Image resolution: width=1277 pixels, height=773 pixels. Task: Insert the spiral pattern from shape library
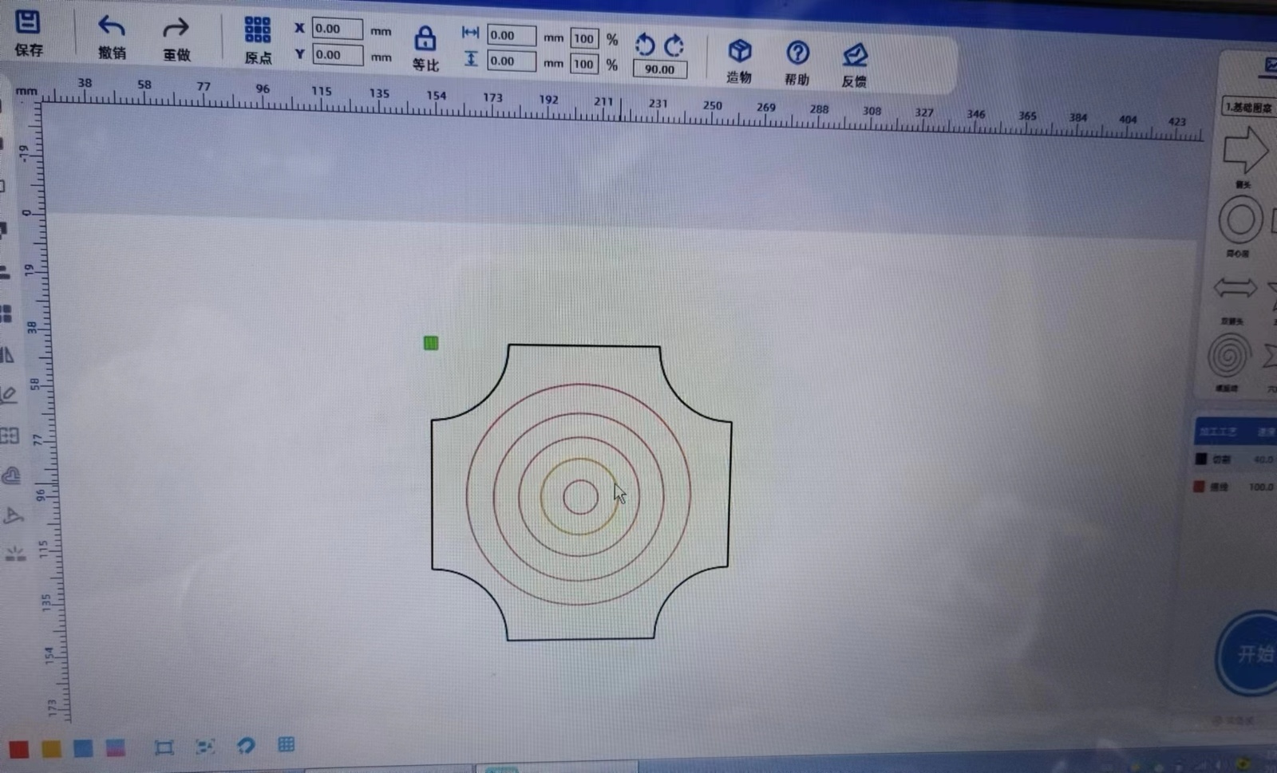pos(1229,356)
